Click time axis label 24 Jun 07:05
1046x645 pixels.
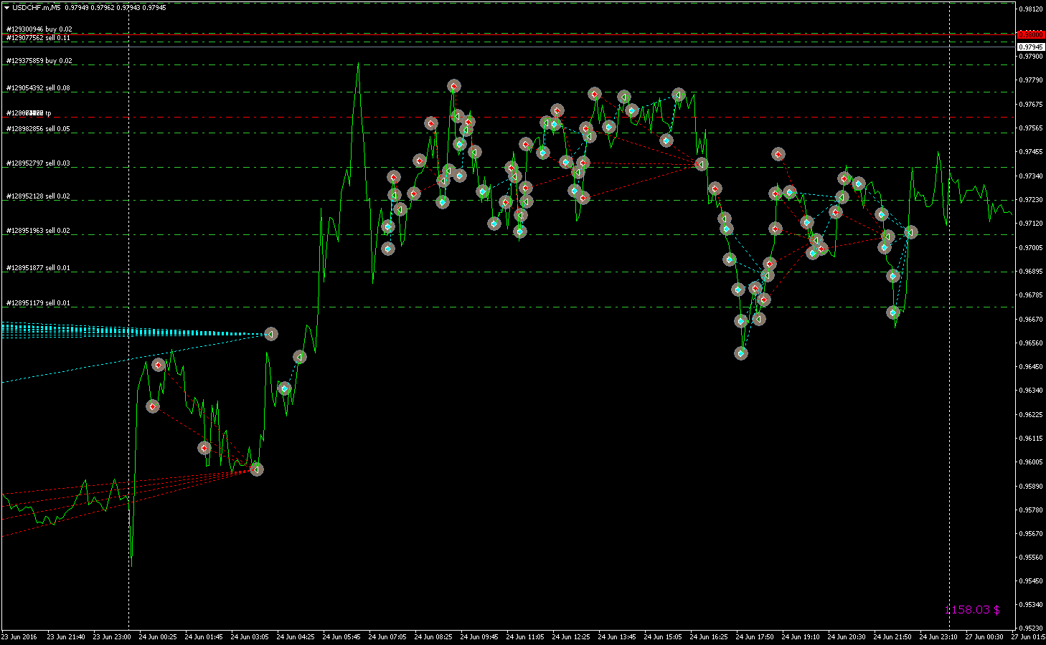pos(387,636)
